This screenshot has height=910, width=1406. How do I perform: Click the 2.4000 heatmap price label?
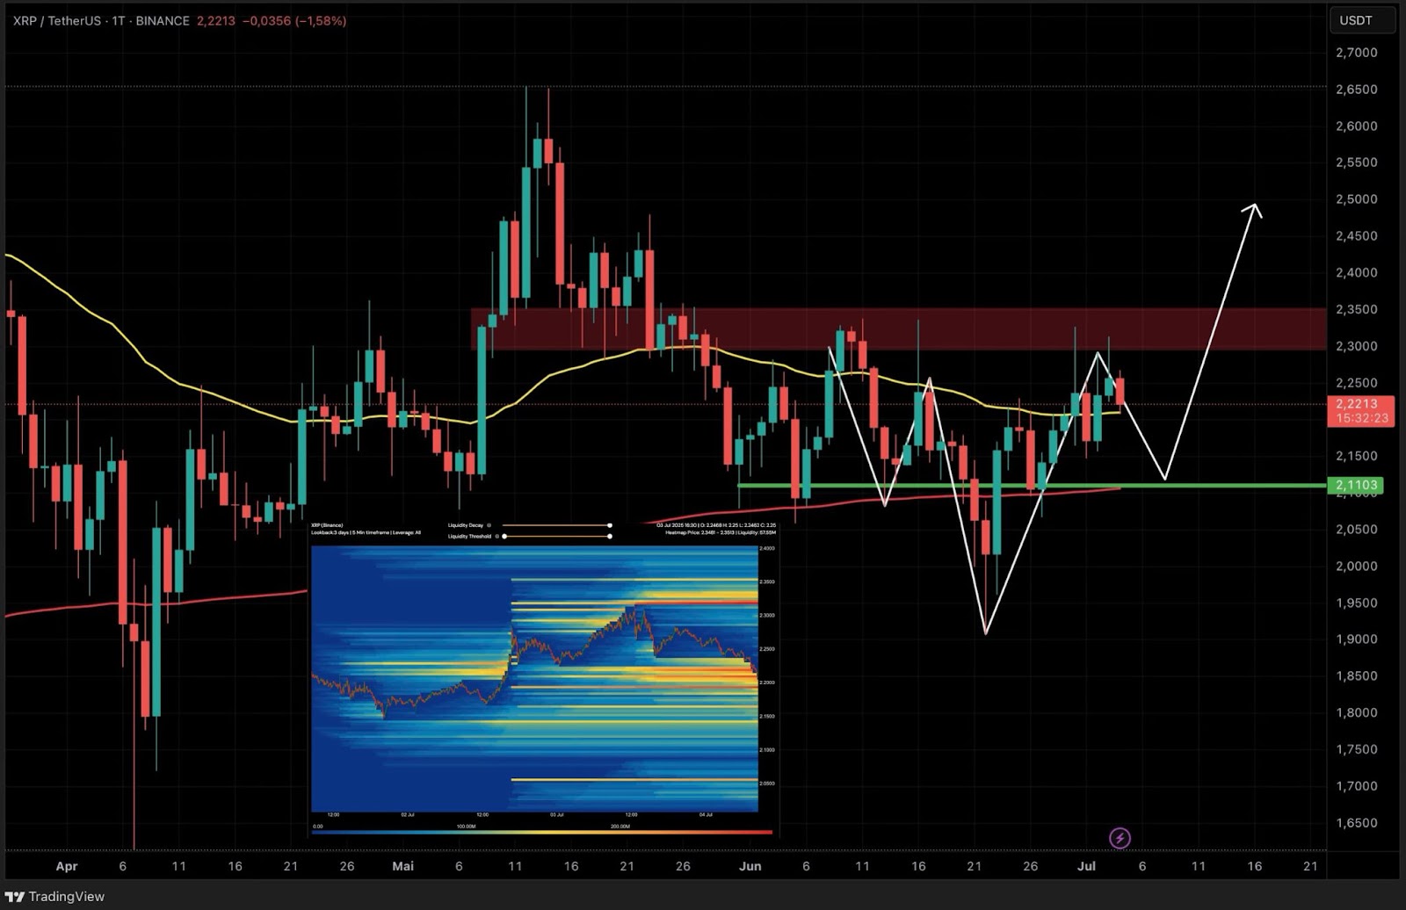pos(767,548)
